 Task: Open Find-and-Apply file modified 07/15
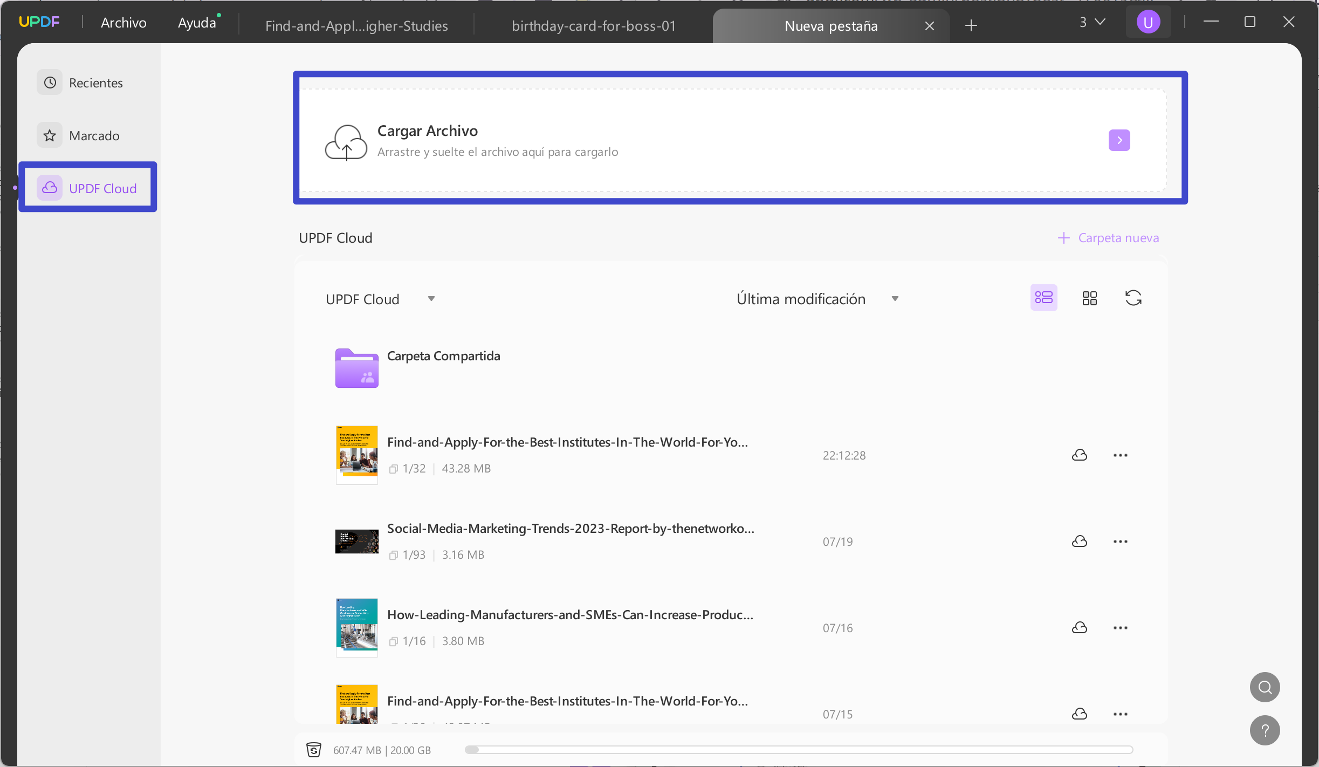coord(567,701)
